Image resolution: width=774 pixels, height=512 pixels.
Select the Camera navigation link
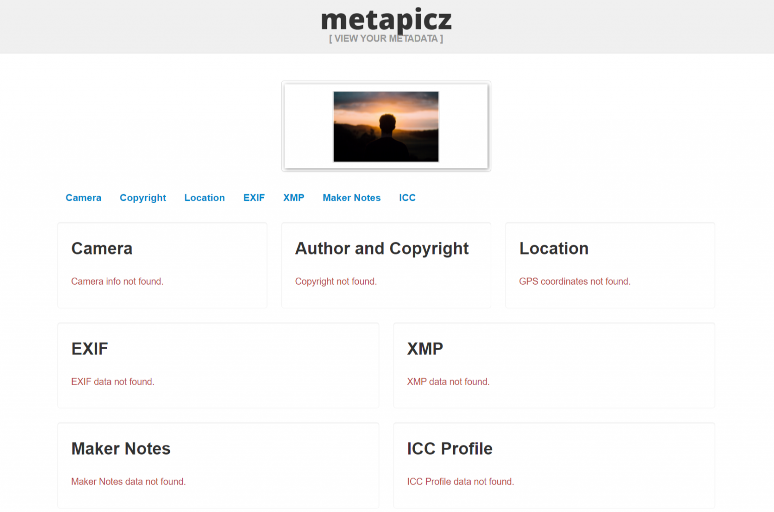(x=83, y=198)
